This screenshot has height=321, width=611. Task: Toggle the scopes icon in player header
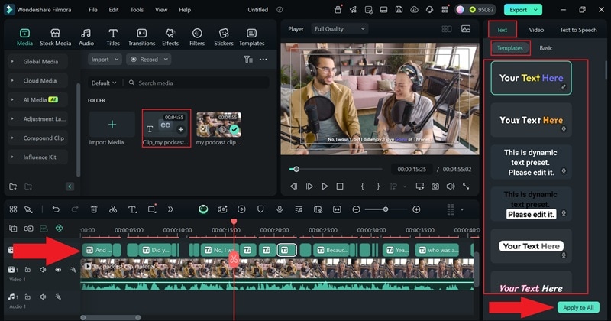(x=466, y=29)
